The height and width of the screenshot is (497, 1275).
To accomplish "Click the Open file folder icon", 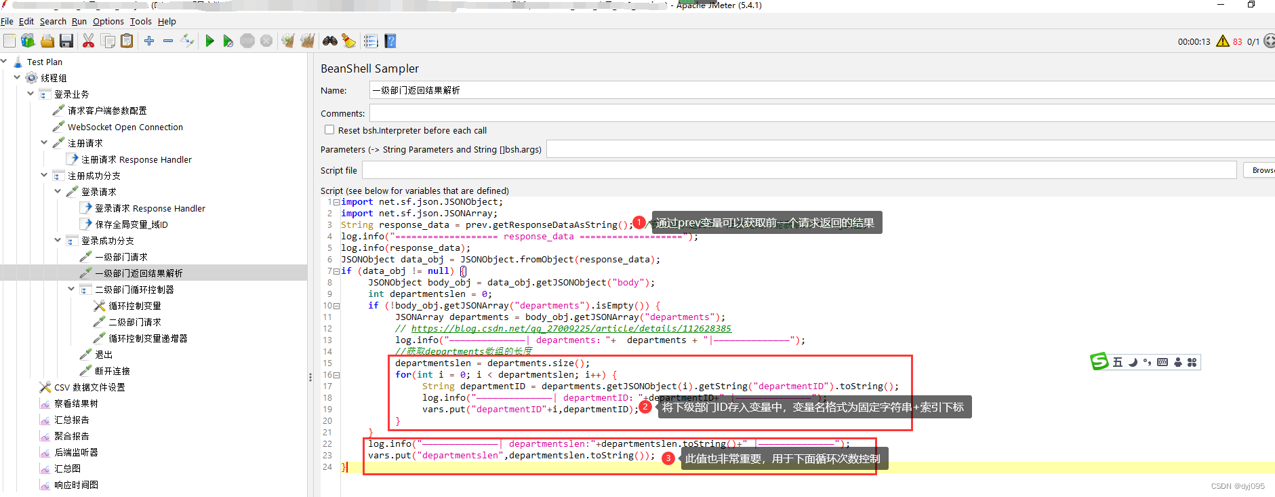I will [47, 41].
